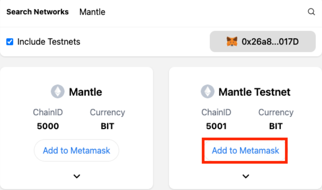Viewport: 322px width, 190px height.
Task: Add Mantle mainnet to Metamask
Action: click(x=76, y=150)
